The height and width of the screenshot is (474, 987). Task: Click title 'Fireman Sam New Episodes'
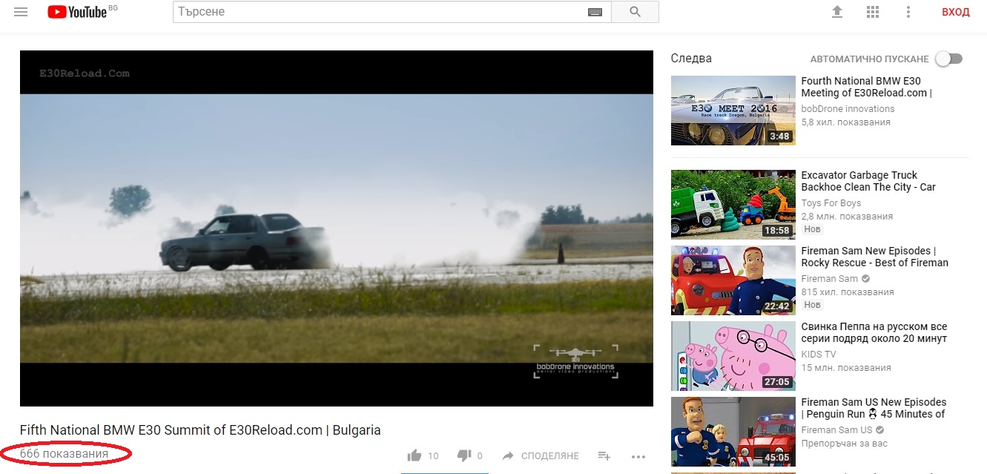point(875,257)
